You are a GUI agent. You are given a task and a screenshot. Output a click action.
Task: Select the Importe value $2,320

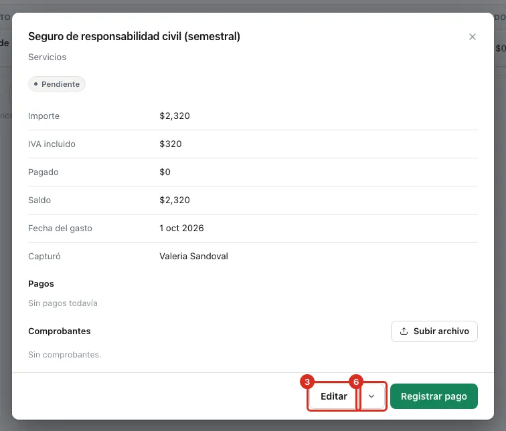(x=175, y=116)
